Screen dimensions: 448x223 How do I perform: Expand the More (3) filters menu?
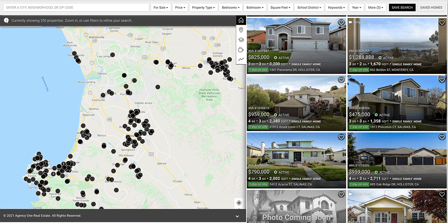[376, 7]
